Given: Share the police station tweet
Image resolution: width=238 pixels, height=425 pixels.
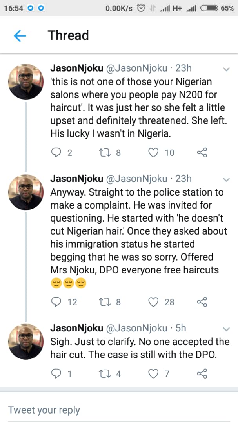Looking at the screenshot, I should tap(202, 302).
